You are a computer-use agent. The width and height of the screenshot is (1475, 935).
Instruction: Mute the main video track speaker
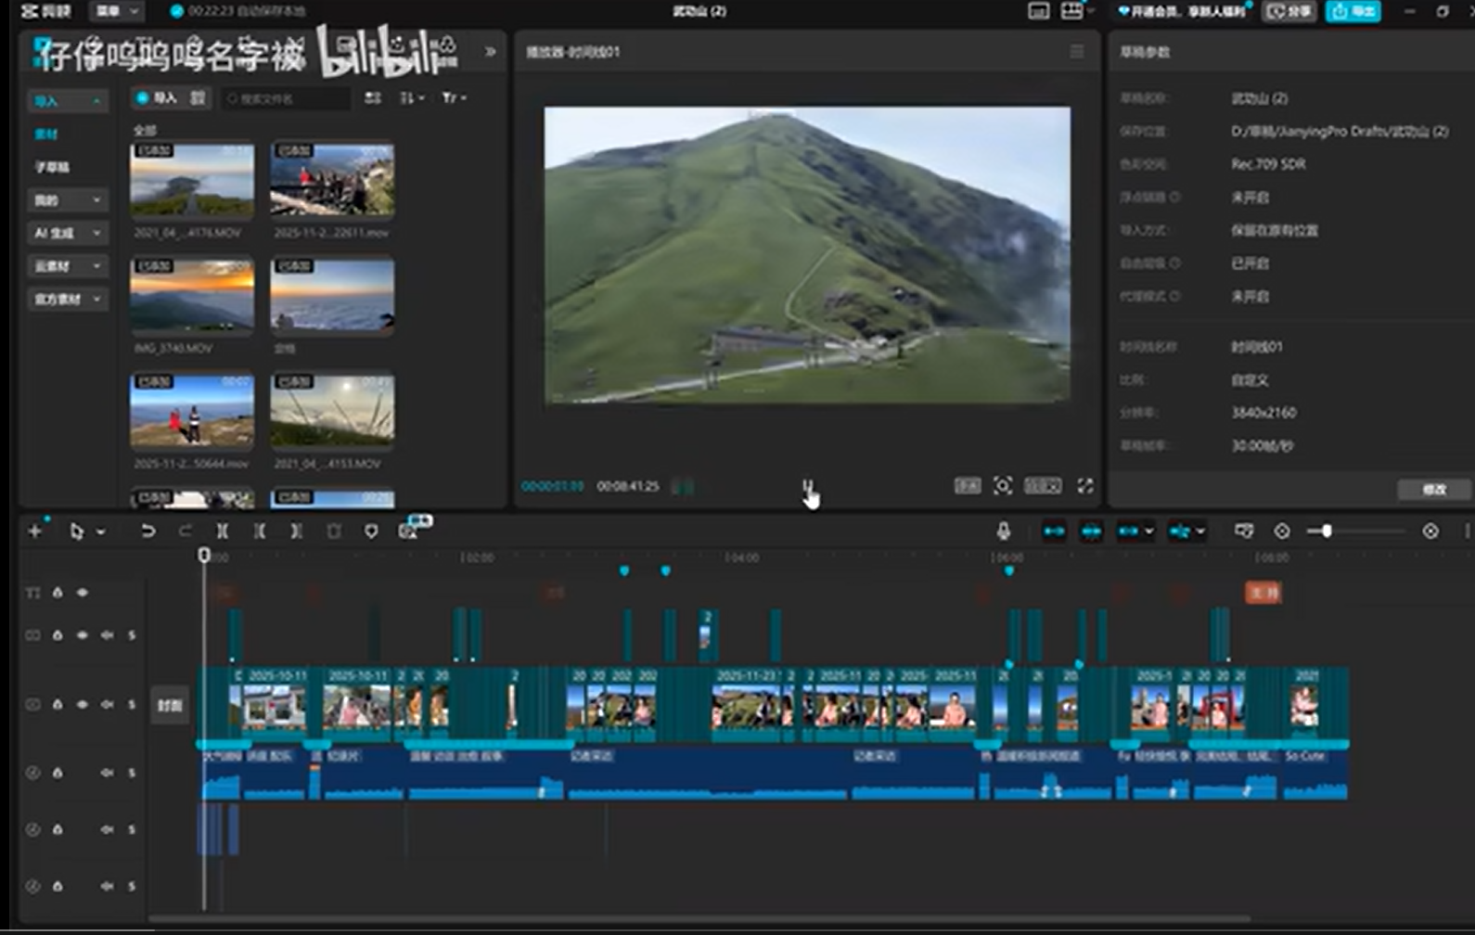pos(107,704)
